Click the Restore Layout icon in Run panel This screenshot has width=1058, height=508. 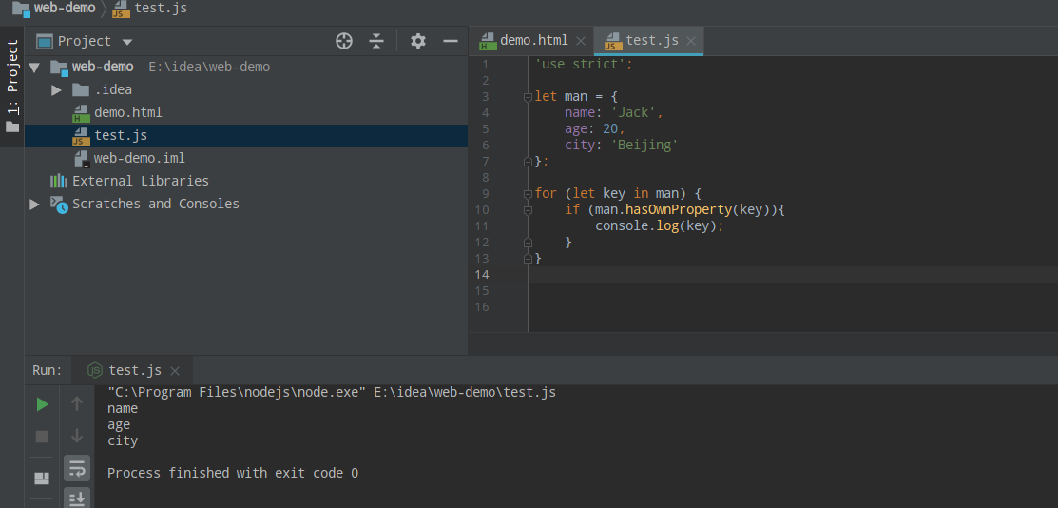point(42,479)
